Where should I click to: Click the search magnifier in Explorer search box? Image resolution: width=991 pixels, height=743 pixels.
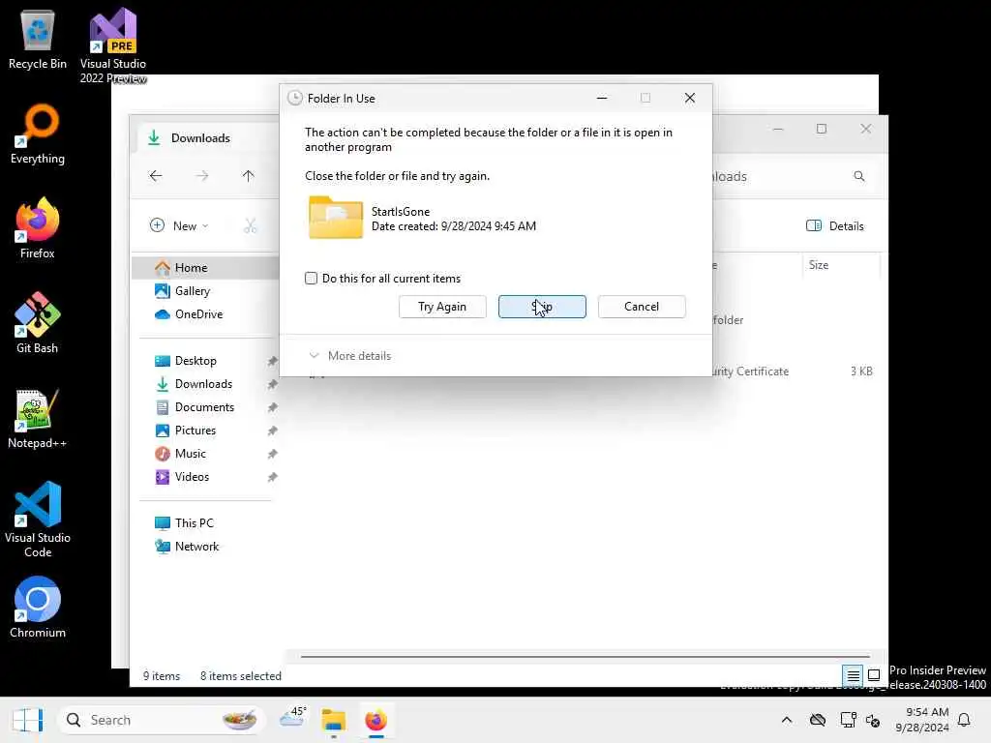pos(859,176)
